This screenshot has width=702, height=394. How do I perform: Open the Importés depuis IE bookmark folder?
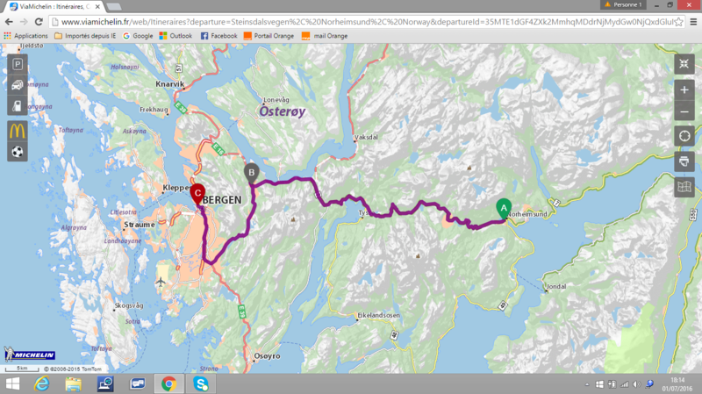[85, 36]
